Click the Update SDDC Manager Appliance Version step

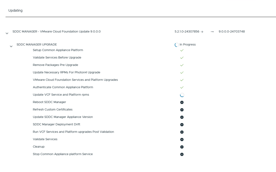tap(63, 117)
